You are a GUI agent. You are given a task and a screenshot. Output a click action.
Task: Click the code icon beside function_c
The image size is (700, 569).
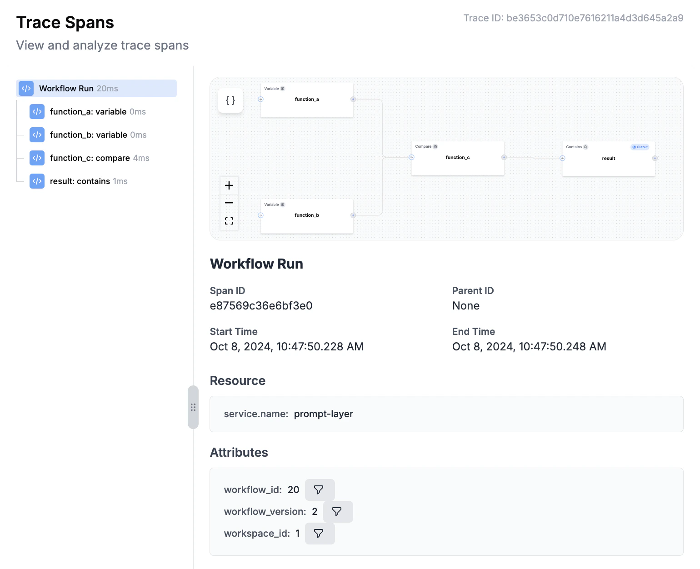tap(37, 158)
